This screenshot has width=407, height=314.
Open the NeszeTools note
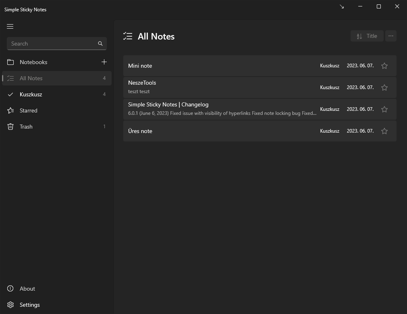pos(260,87)
